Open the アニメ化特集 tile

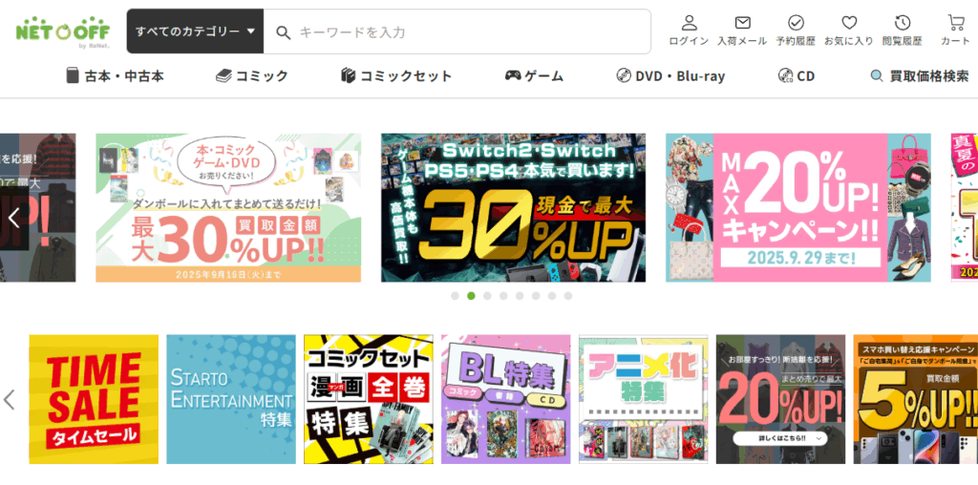[643, 400]
